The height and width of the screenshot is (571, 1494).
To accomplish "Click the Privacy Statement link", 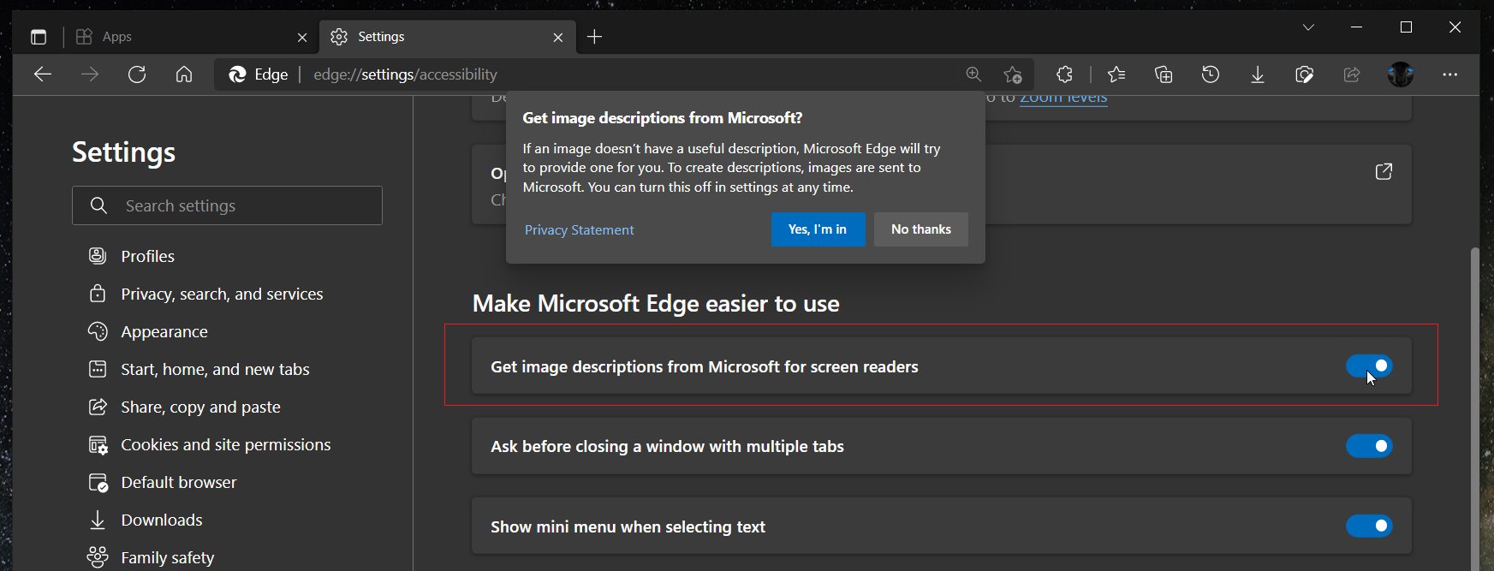I will point(580,230).
